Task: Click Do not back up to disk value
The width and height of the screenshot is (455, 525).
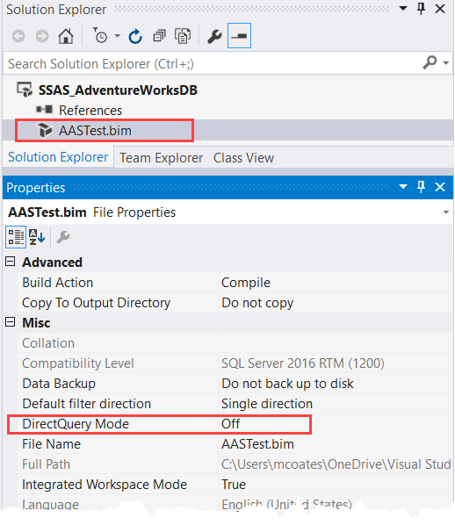Action: (x=287, y=384)
